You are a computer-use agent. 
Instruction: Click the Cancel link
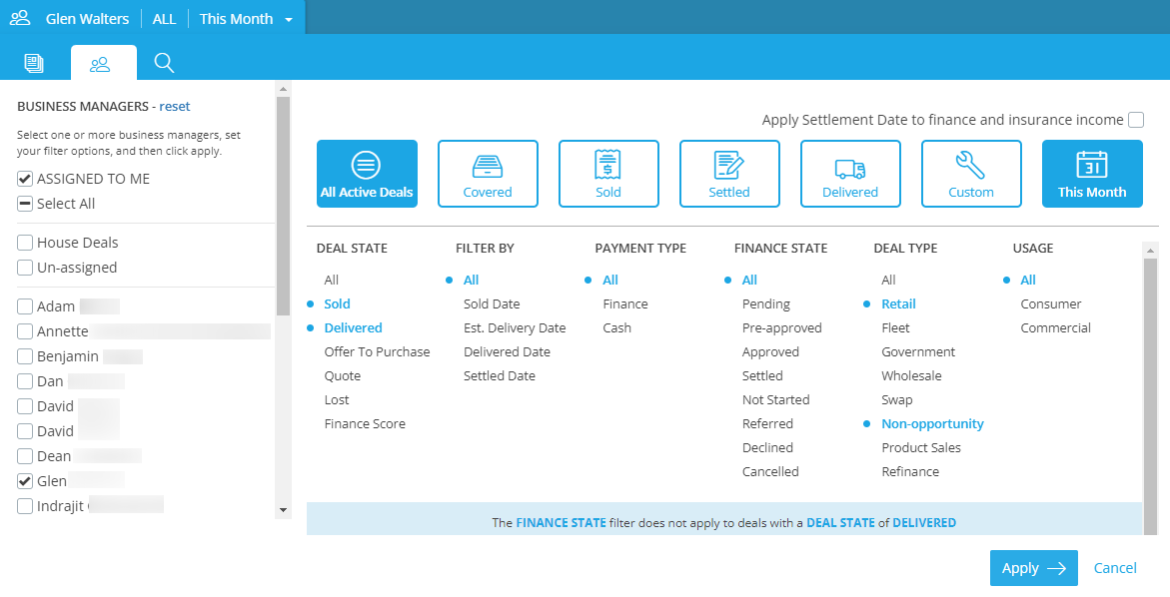(1115, 568)
